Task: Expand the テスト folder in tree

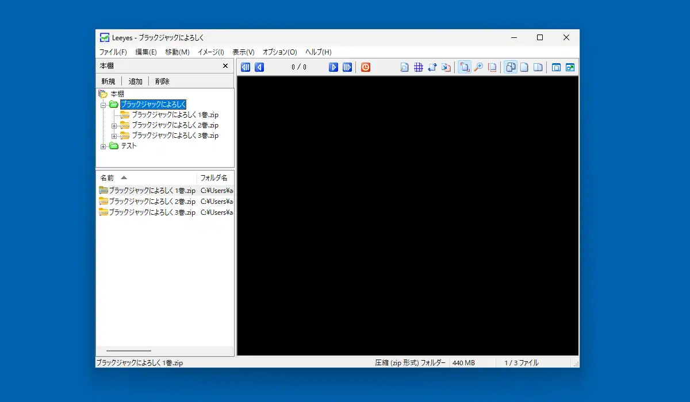Action: point(103,146)
